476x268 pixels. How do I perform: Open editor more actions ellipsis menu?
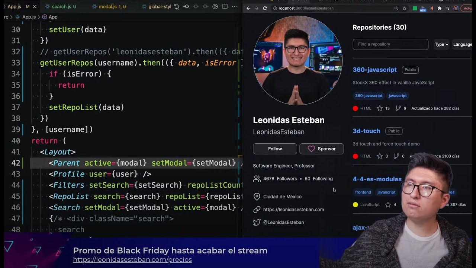pyautogui.click(x=234, y=7)
